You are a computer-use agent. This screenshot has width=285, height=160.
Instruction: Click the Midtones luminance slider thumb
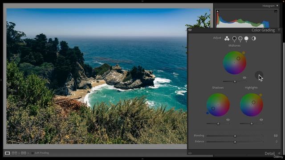coord(235,81)
